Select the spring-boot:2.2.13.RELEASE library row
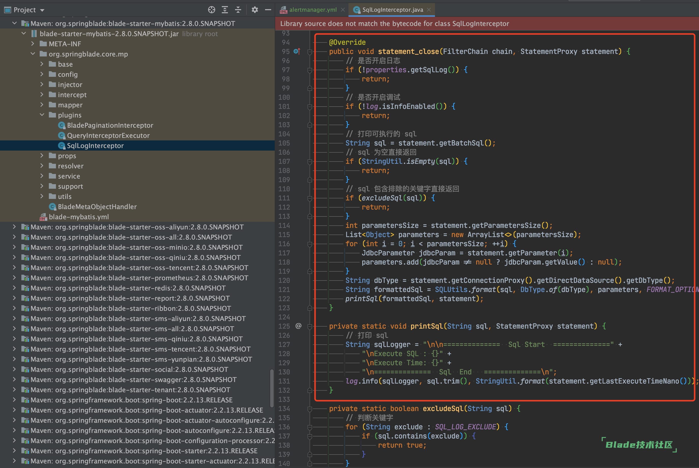Screen dimensions: 699x468 (137, 400)
